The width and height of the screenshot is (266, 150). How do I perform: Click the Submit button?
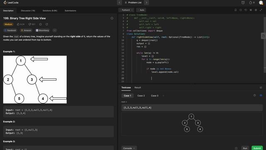257,148
